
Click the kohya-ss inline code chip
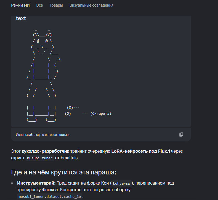[x=121, y=183]
